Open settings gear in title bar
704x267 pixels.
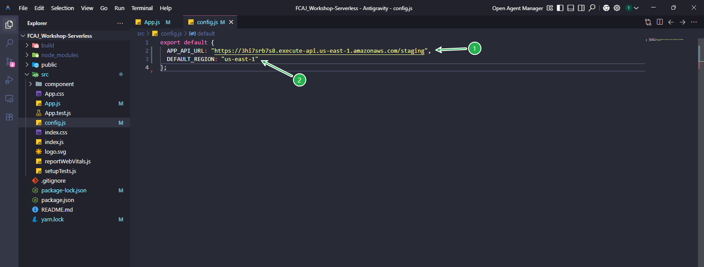[617, 8]
